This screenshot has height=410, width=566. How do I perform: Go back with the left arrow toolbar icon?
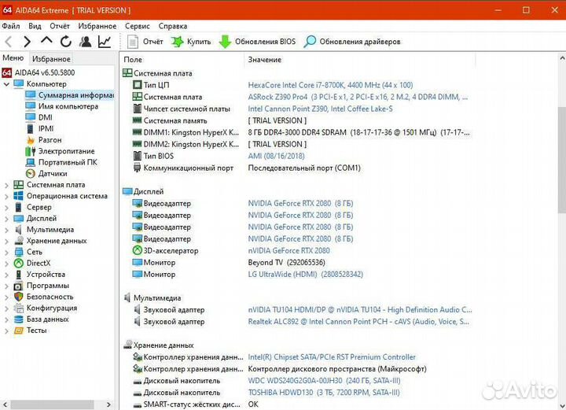pos(9,42)
